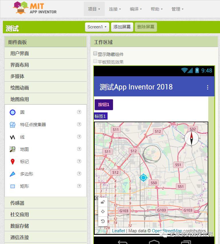Click the MIT App Inventor logo
The width and height of the screenshot is (220, 244).
(35, 8)
